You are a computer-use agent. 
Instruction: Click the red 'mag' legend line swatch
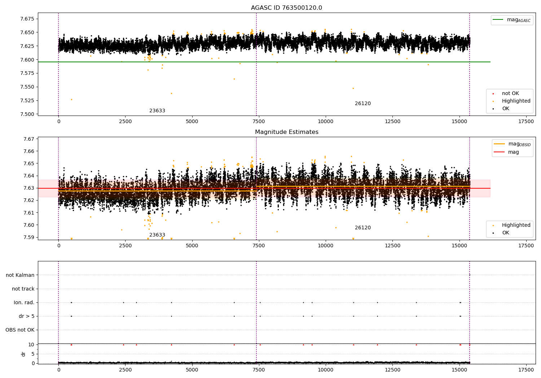point(499,152)
